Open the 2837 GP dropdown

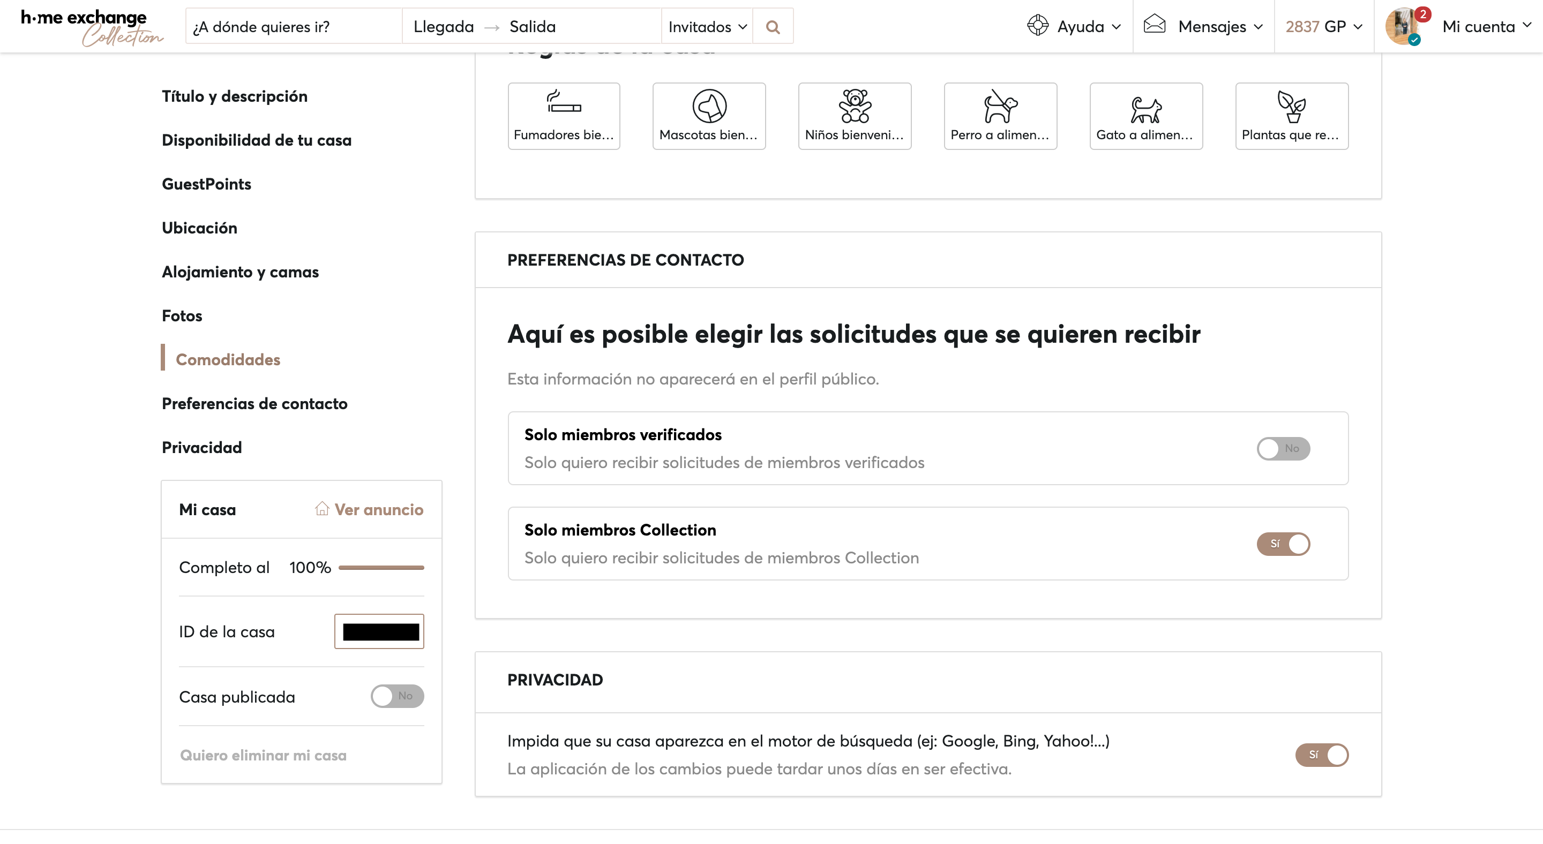coord(1324,27)
